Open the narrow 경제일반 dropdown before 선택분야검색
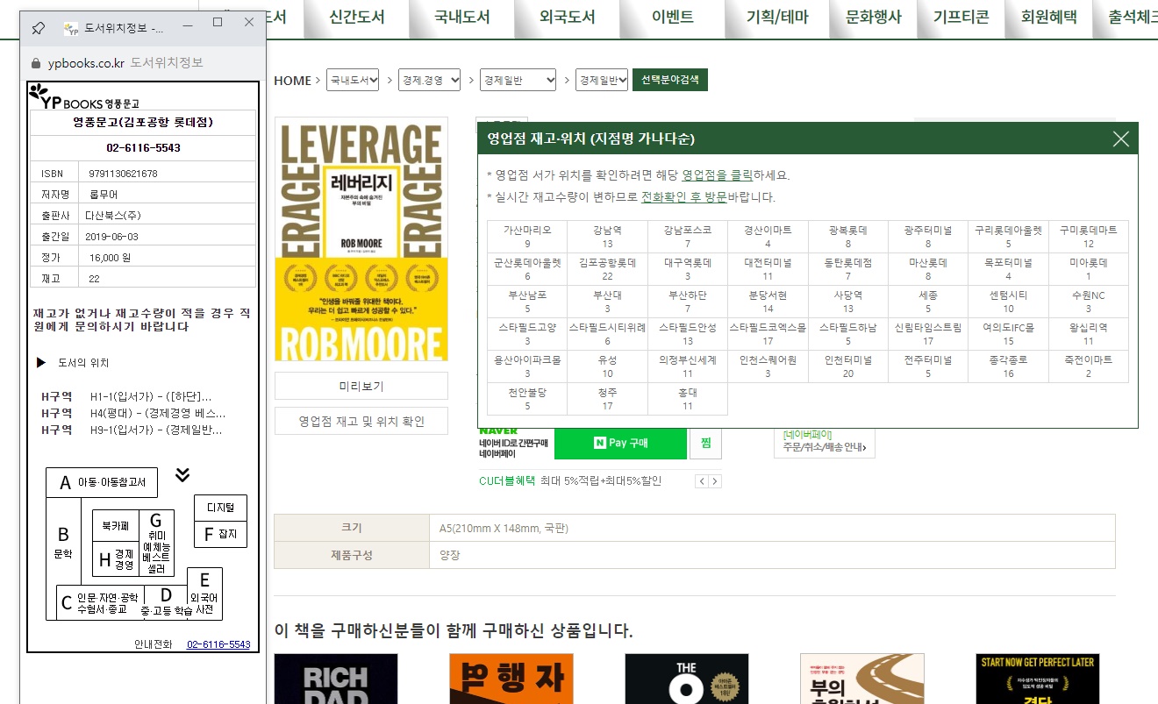The image size is (1158, 704). coord(602,80)
